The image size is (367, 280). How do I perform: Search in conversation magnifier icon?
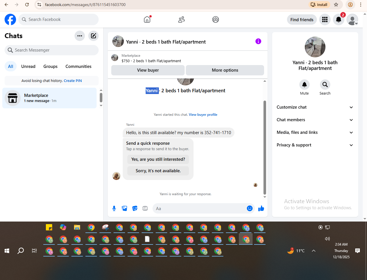pyautogui.click(x=325, y=85)
